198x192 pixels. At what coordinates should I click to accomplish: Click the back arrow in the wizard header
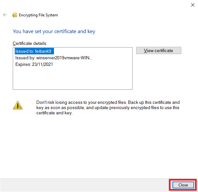pos(5,15)
